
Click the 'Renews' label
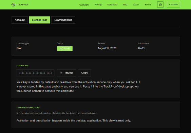(x=101, y=43)
